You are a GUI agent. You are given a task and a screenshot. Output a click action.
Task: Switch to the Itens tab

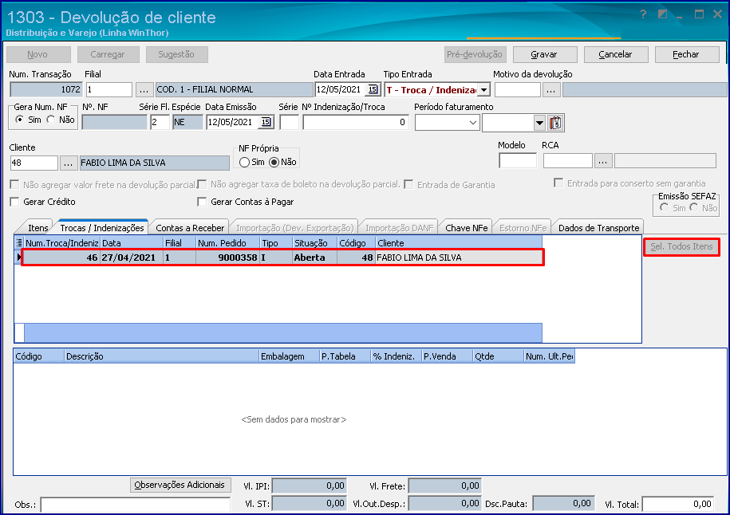37,228
